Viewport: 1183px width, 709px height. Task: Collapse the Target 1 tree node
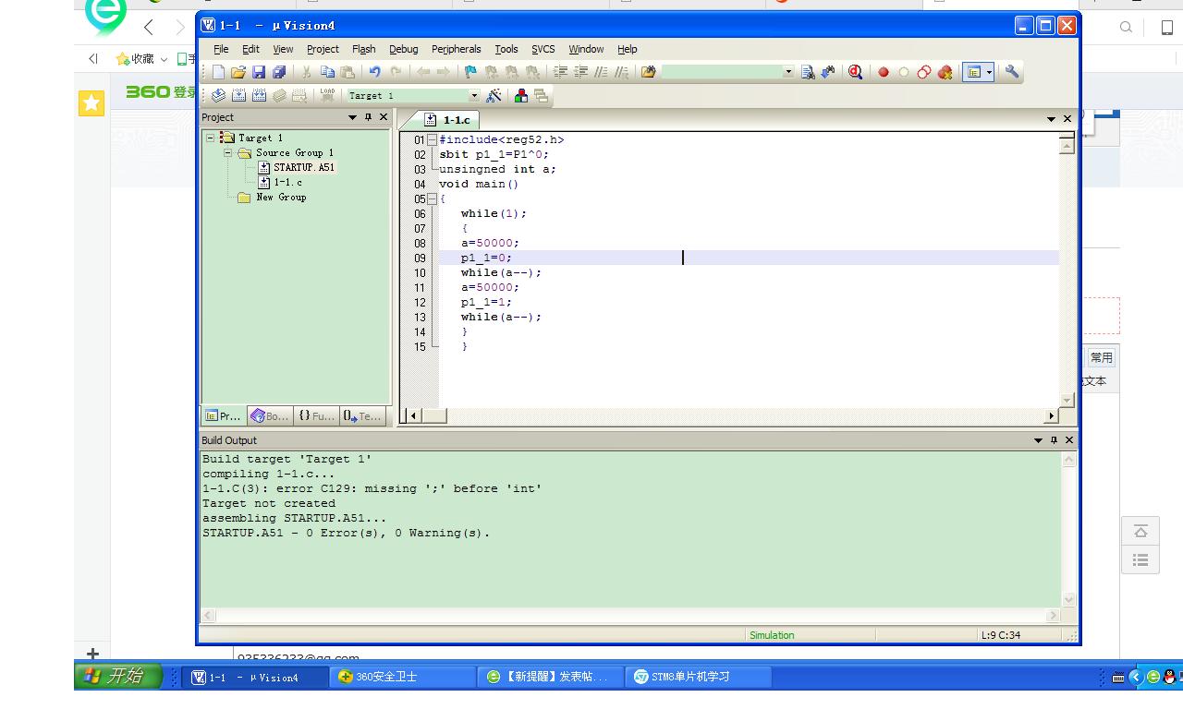click(x=211, y=138)
